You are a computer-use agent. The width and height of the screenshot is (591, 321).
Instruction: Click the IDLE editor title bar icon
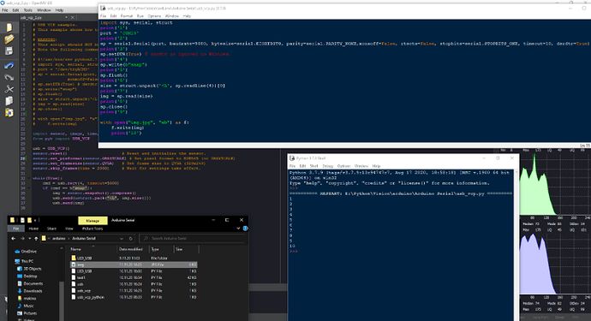coord(103,8)
